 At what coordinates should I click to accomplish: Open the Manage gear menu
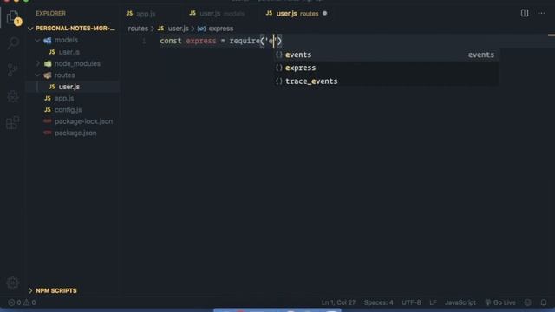(13, 283)
